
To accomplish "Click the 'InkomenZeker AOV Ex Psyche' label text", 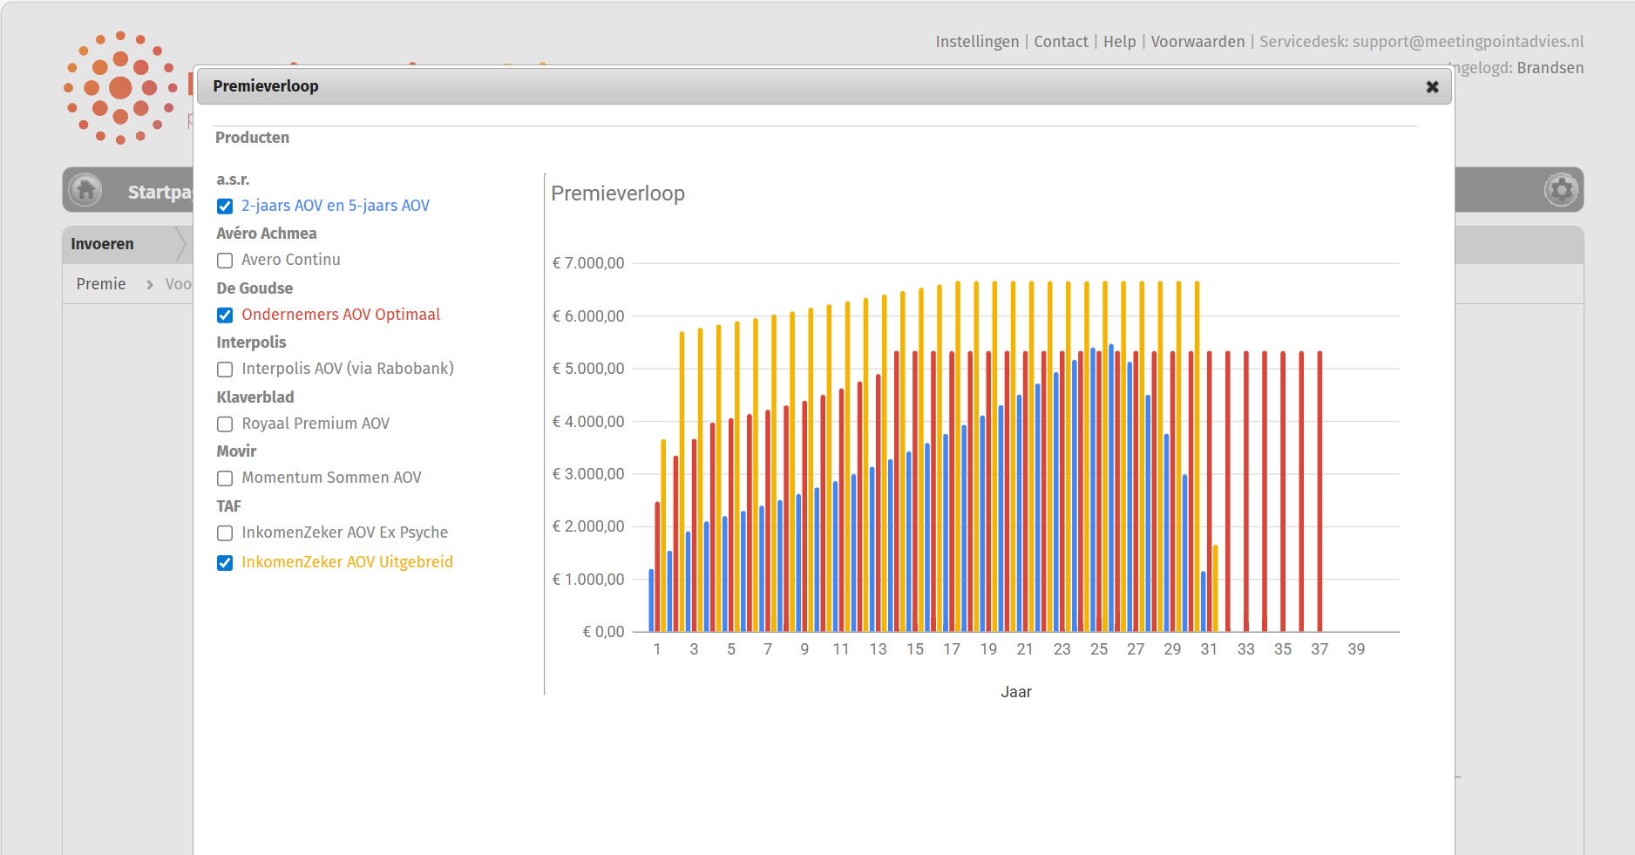I will coord(345,533).
